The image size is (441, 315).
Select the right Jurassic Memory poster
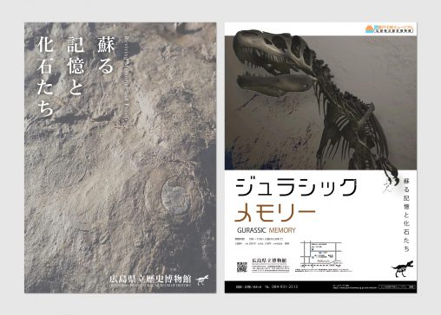click(x=320, y=157)
